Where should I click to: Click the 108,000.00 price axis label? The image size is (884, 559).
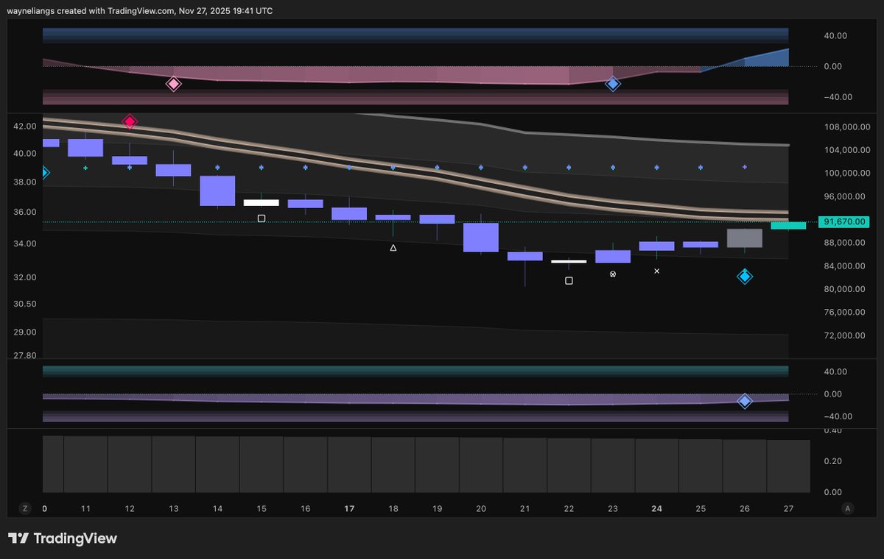849,127
